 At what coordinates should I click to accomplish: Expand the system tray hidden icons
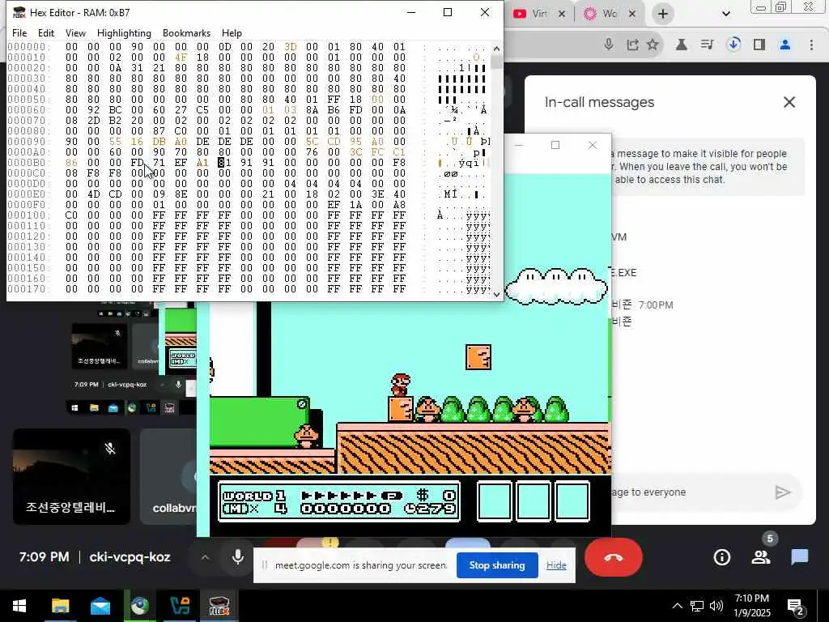pyautogui.click(x=678, y=606)
